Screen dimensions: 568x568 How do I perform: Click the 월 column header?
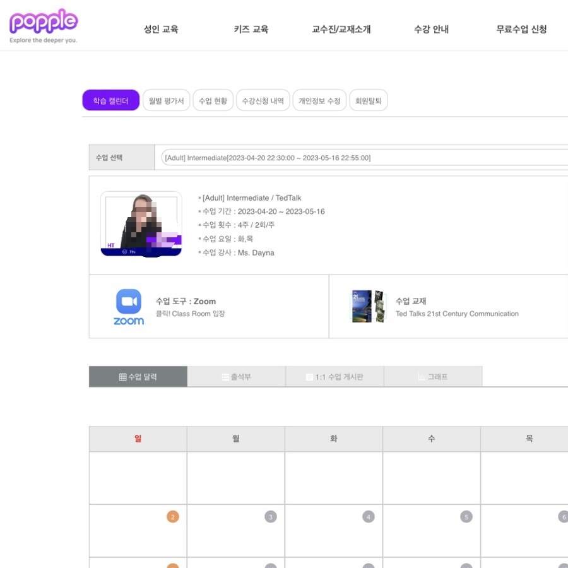click(x=236, y=439)
